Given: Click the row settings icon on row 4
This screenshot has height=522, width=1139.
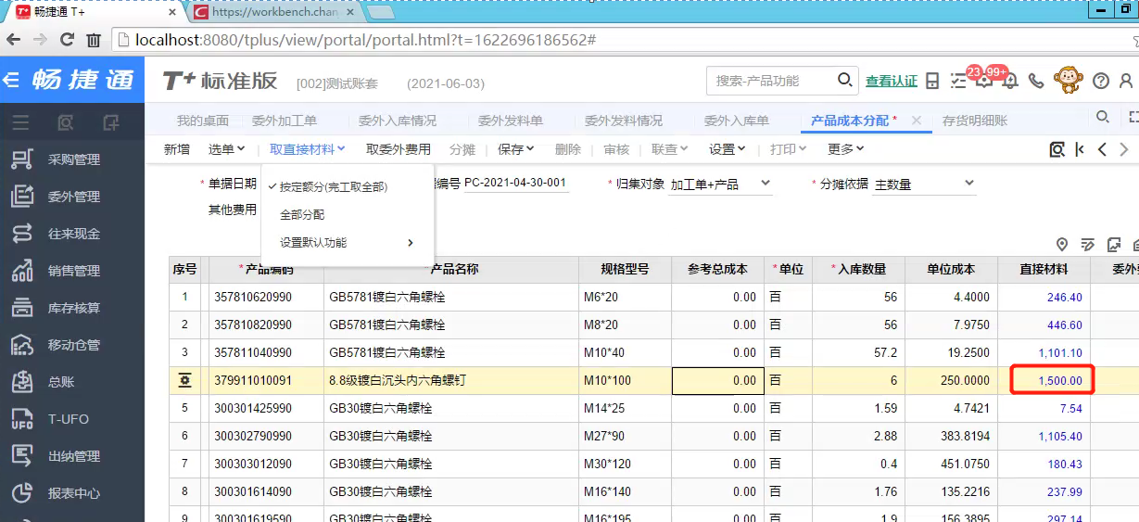Looking at the screenshot, I should 185,380.
